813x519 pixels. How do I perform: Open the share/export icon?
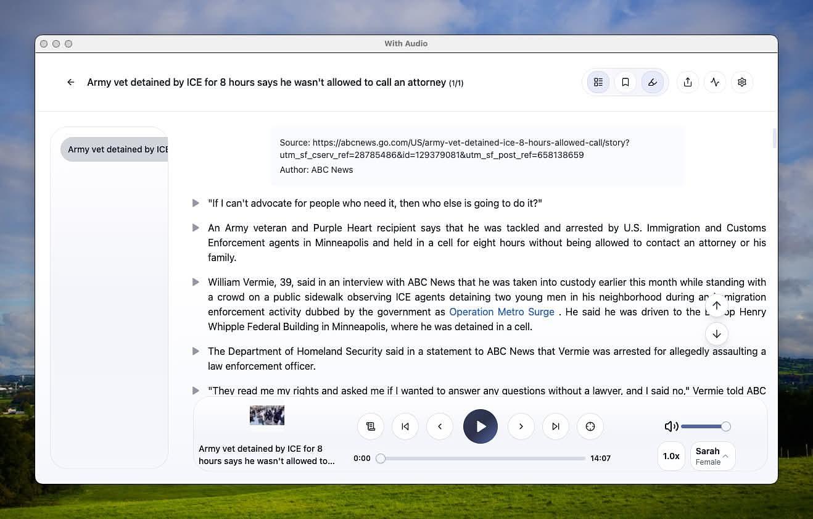688,82
